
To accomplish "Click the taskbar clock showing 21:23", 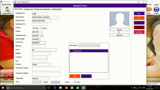I will (150, 88).
